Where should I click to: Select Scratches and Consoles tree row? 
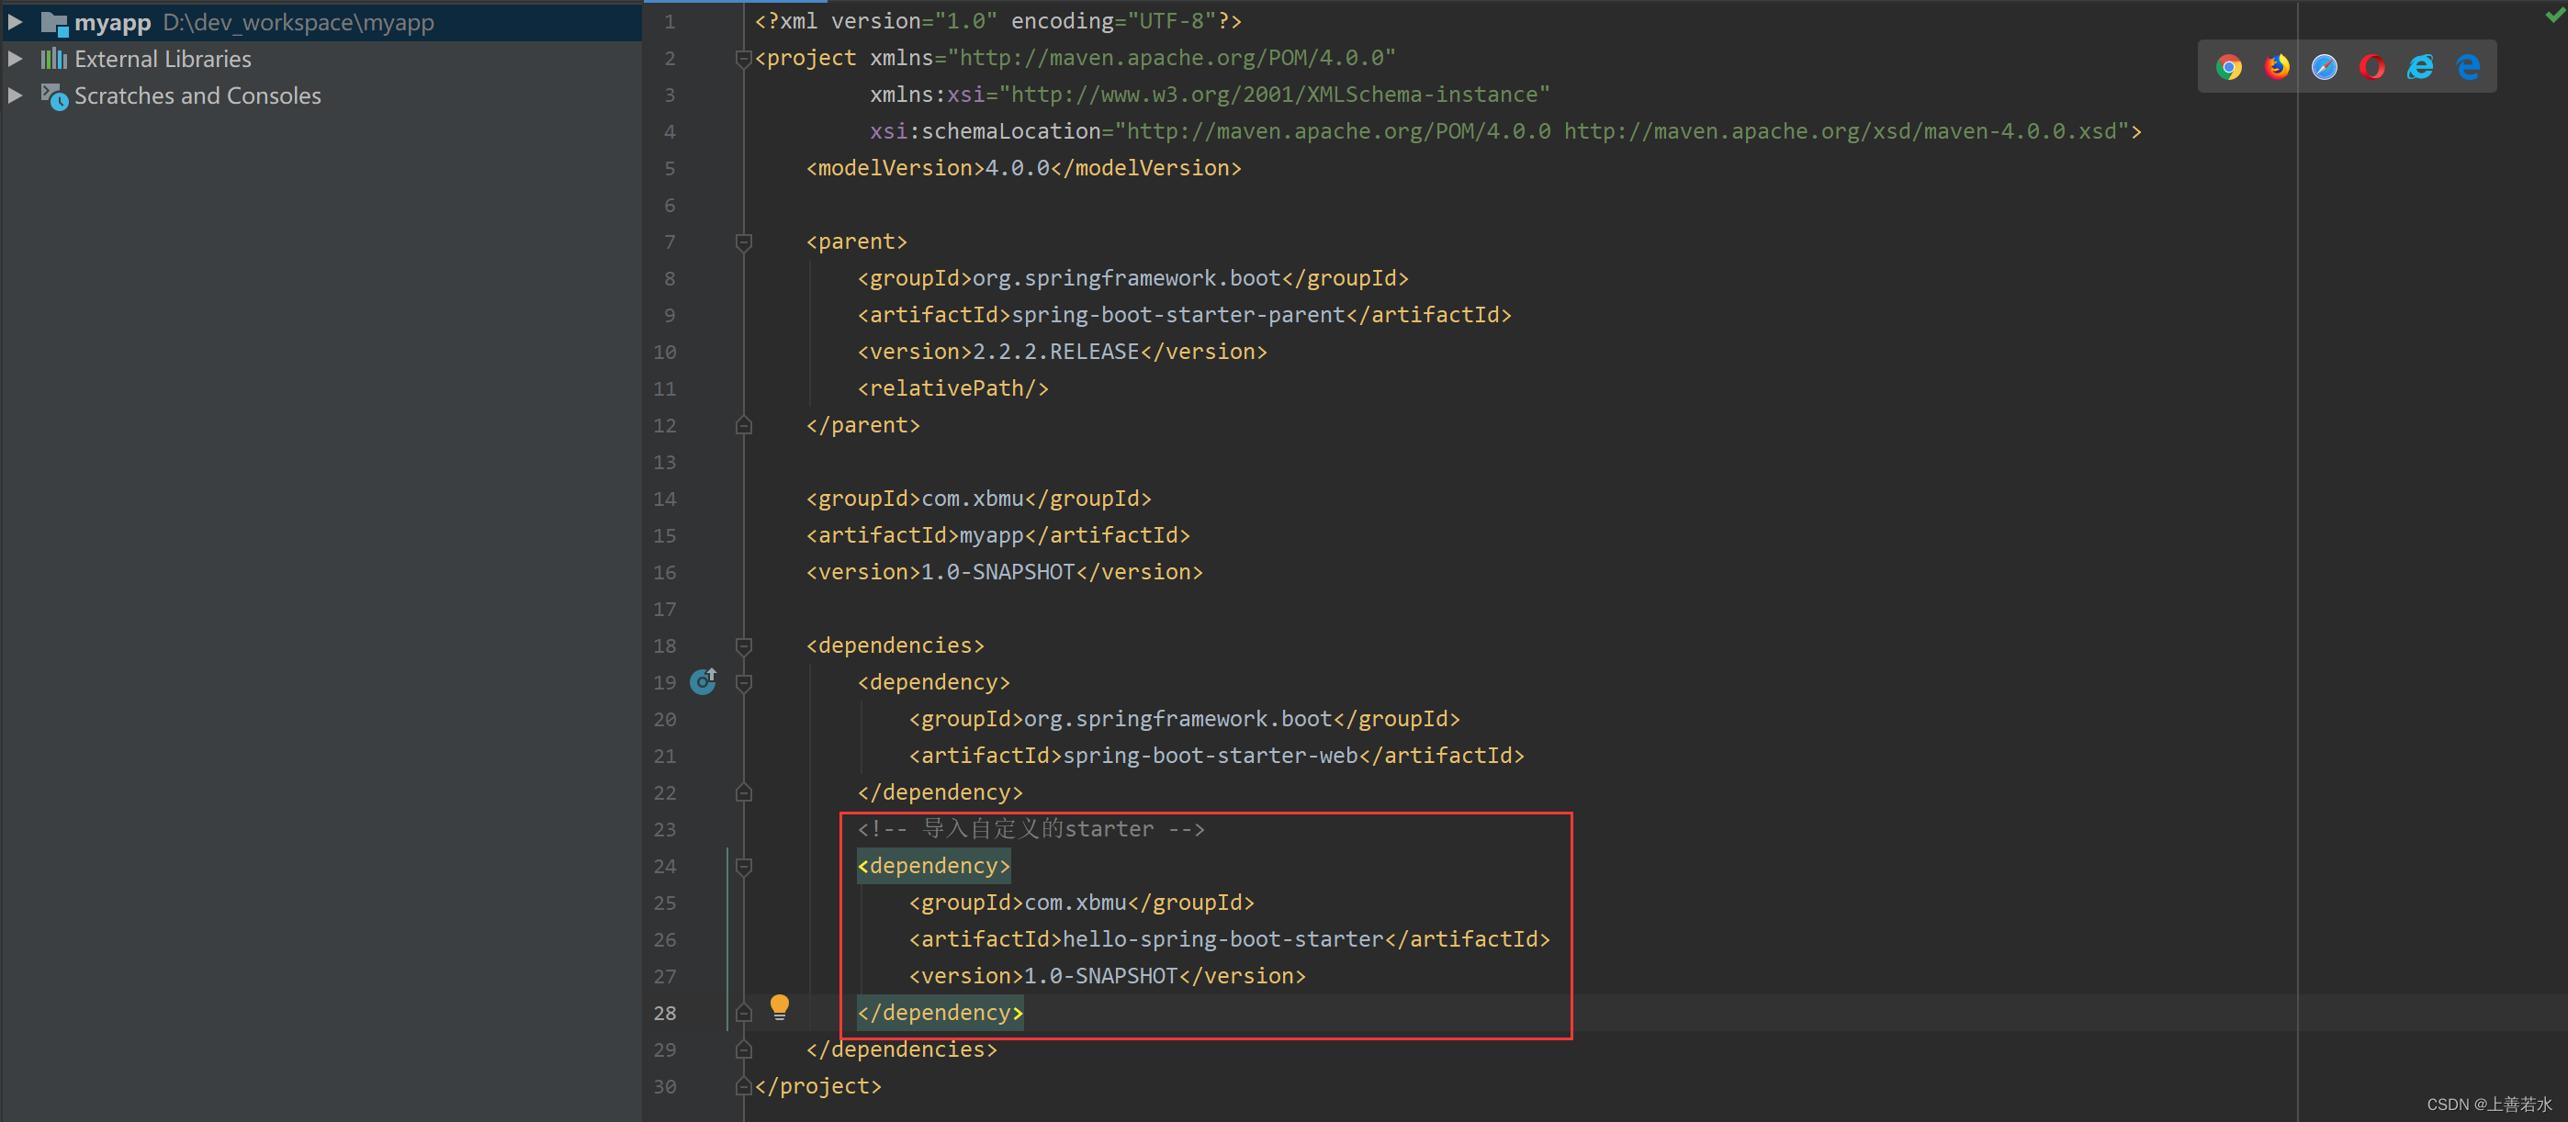click(321, 95)
